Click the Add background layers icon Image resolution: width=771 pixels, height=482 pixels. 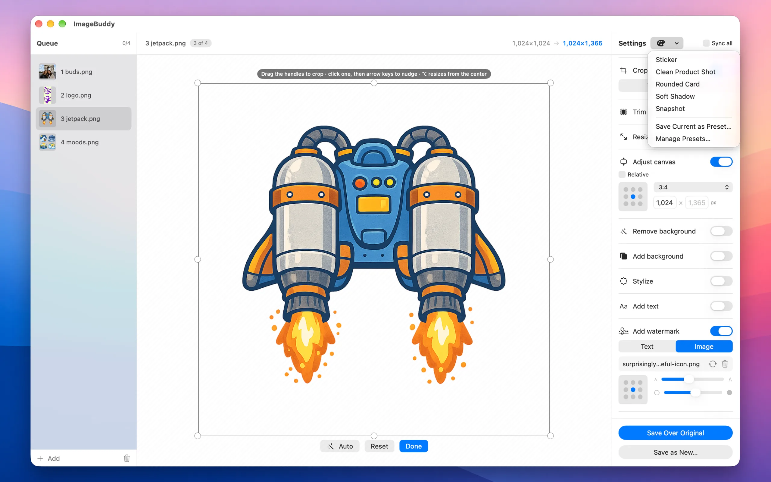(623, 256)
